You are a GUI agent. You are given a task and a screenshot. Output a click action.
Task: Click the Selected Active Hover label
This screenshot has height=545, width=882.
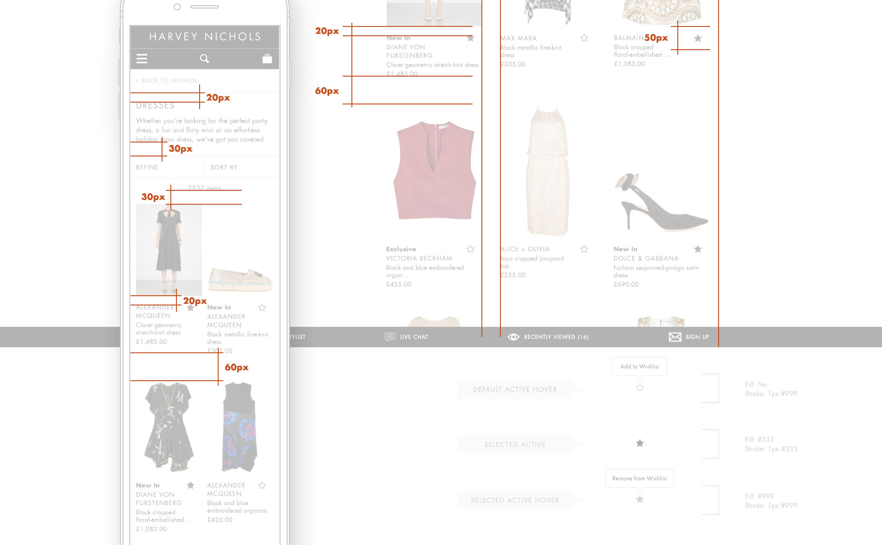515,500
